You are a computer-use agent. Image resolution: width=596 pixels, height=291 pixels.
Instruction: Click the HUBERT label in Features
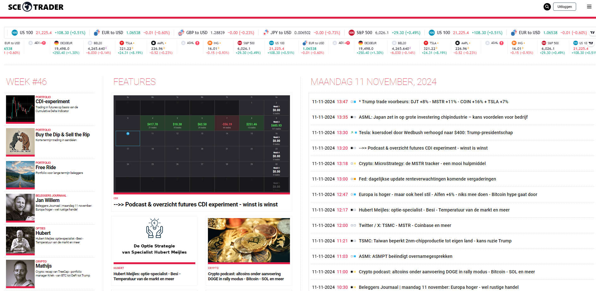tap(119, 268)
